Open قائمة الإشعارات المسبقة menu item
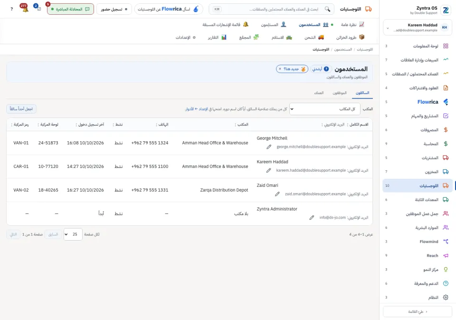Viewport: 456px width, 320px height. pyautogui.click(x=225, y=24)
